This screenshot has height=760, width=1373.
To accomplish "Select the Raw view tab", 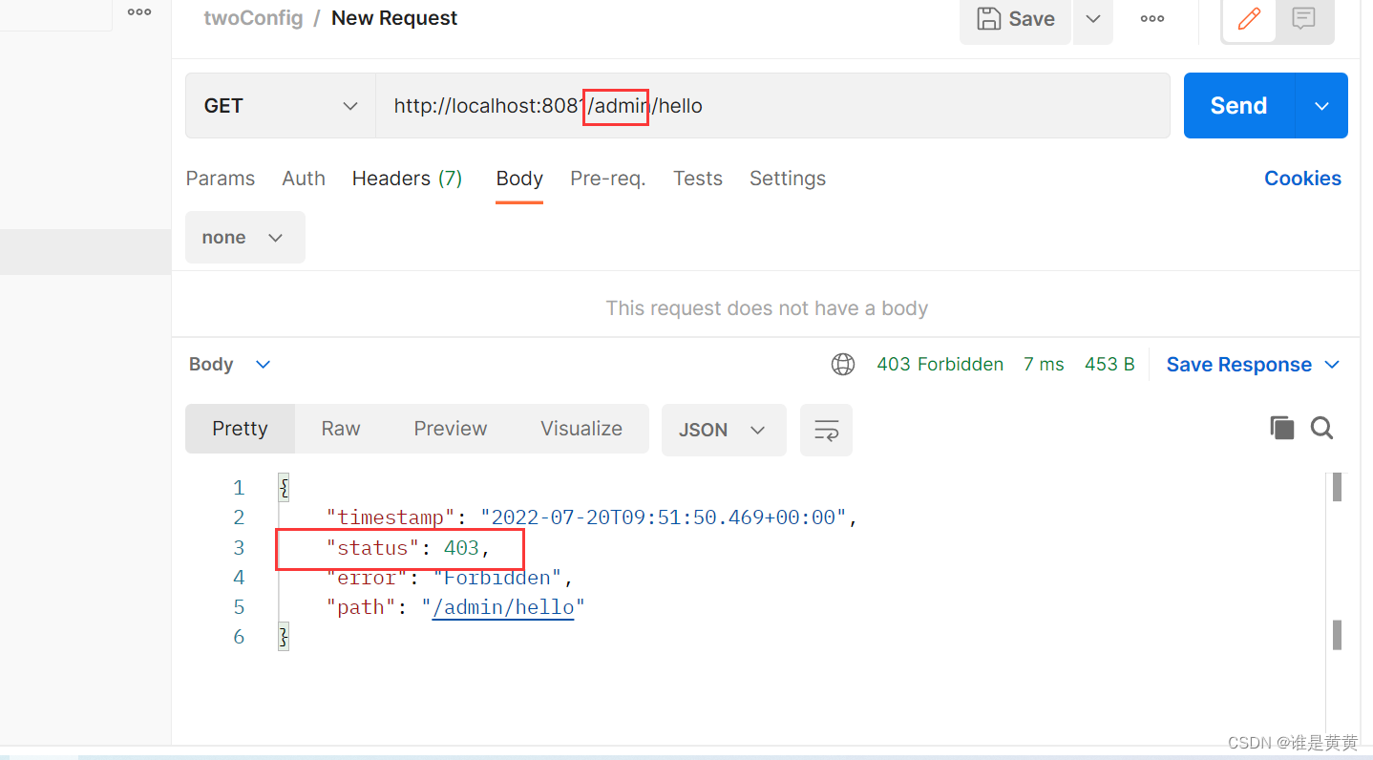I will click(341, 429).
